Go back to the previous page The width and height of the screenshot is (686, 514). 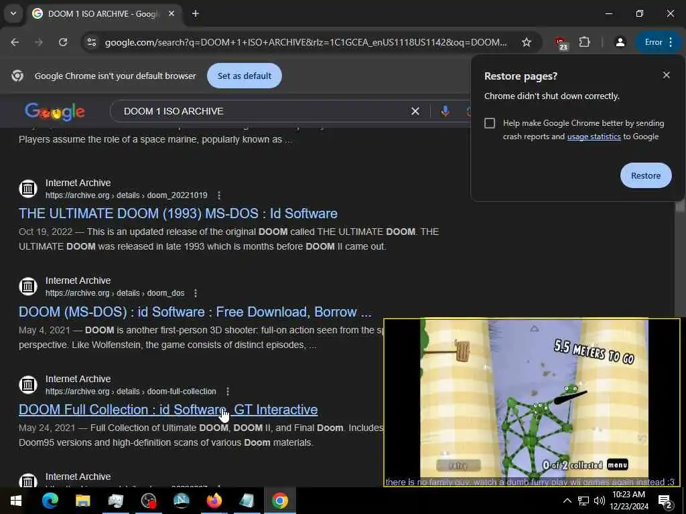15,42
